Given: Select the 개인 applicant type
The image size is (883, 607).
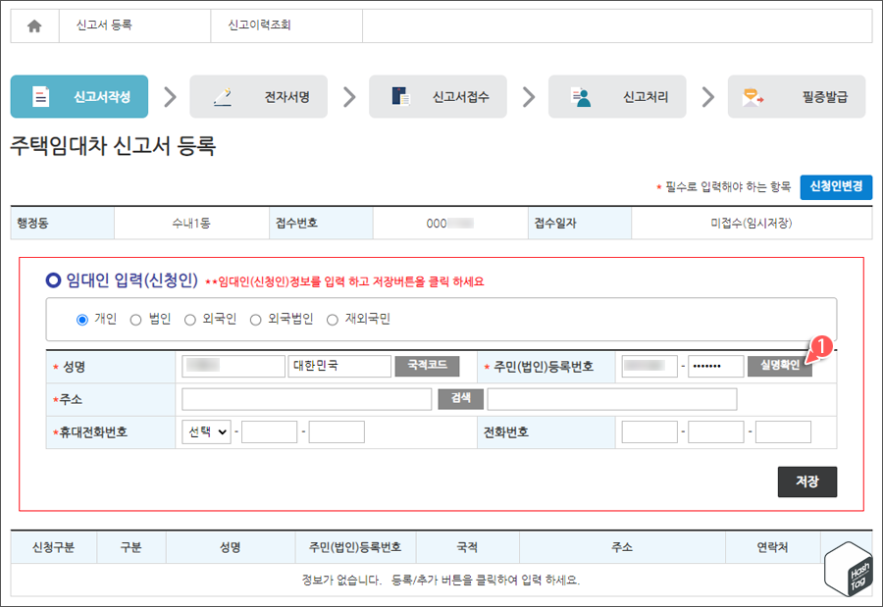Looking at the screenshot, I should coord(83,318).
